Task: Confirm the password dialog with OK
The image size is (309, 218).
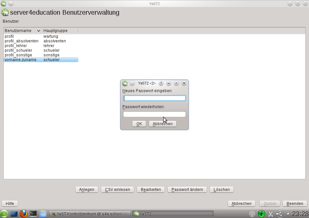Action: pos(139,124)
